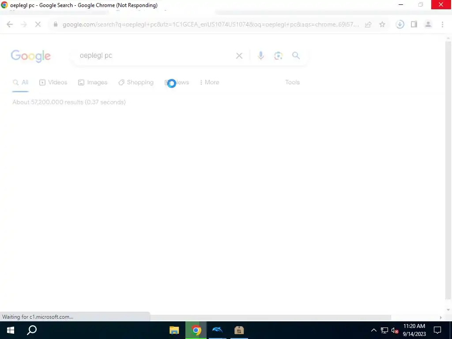This screenshot has width=452, height=339.
Task: Toggle the Chrome side panel icon
Action: point(414,25)
